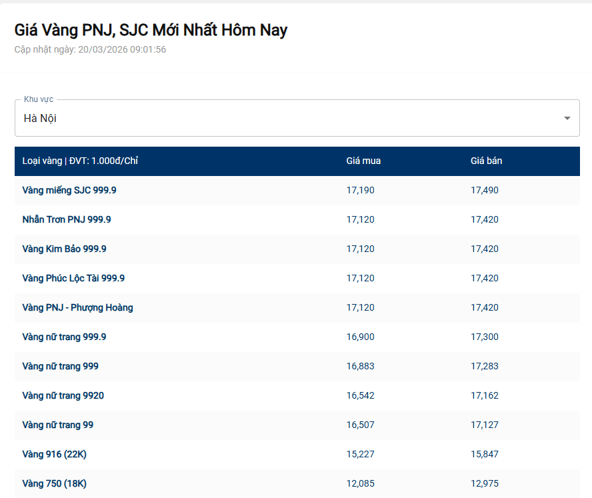Click Vàng Kim Bảo 999.9 label
The height and width of the screenshot is (498, 592).
click(64, 249)
